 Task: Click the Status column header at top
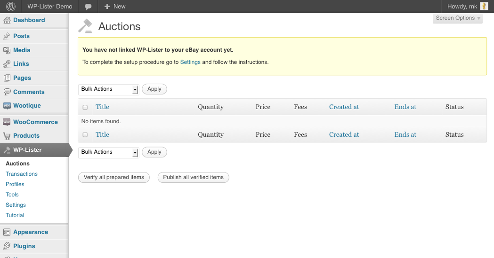tap(454, 107)
